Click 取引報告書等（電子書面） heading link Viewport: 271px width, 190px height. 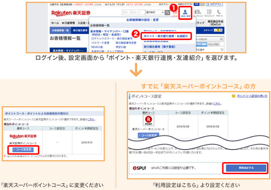160,47
